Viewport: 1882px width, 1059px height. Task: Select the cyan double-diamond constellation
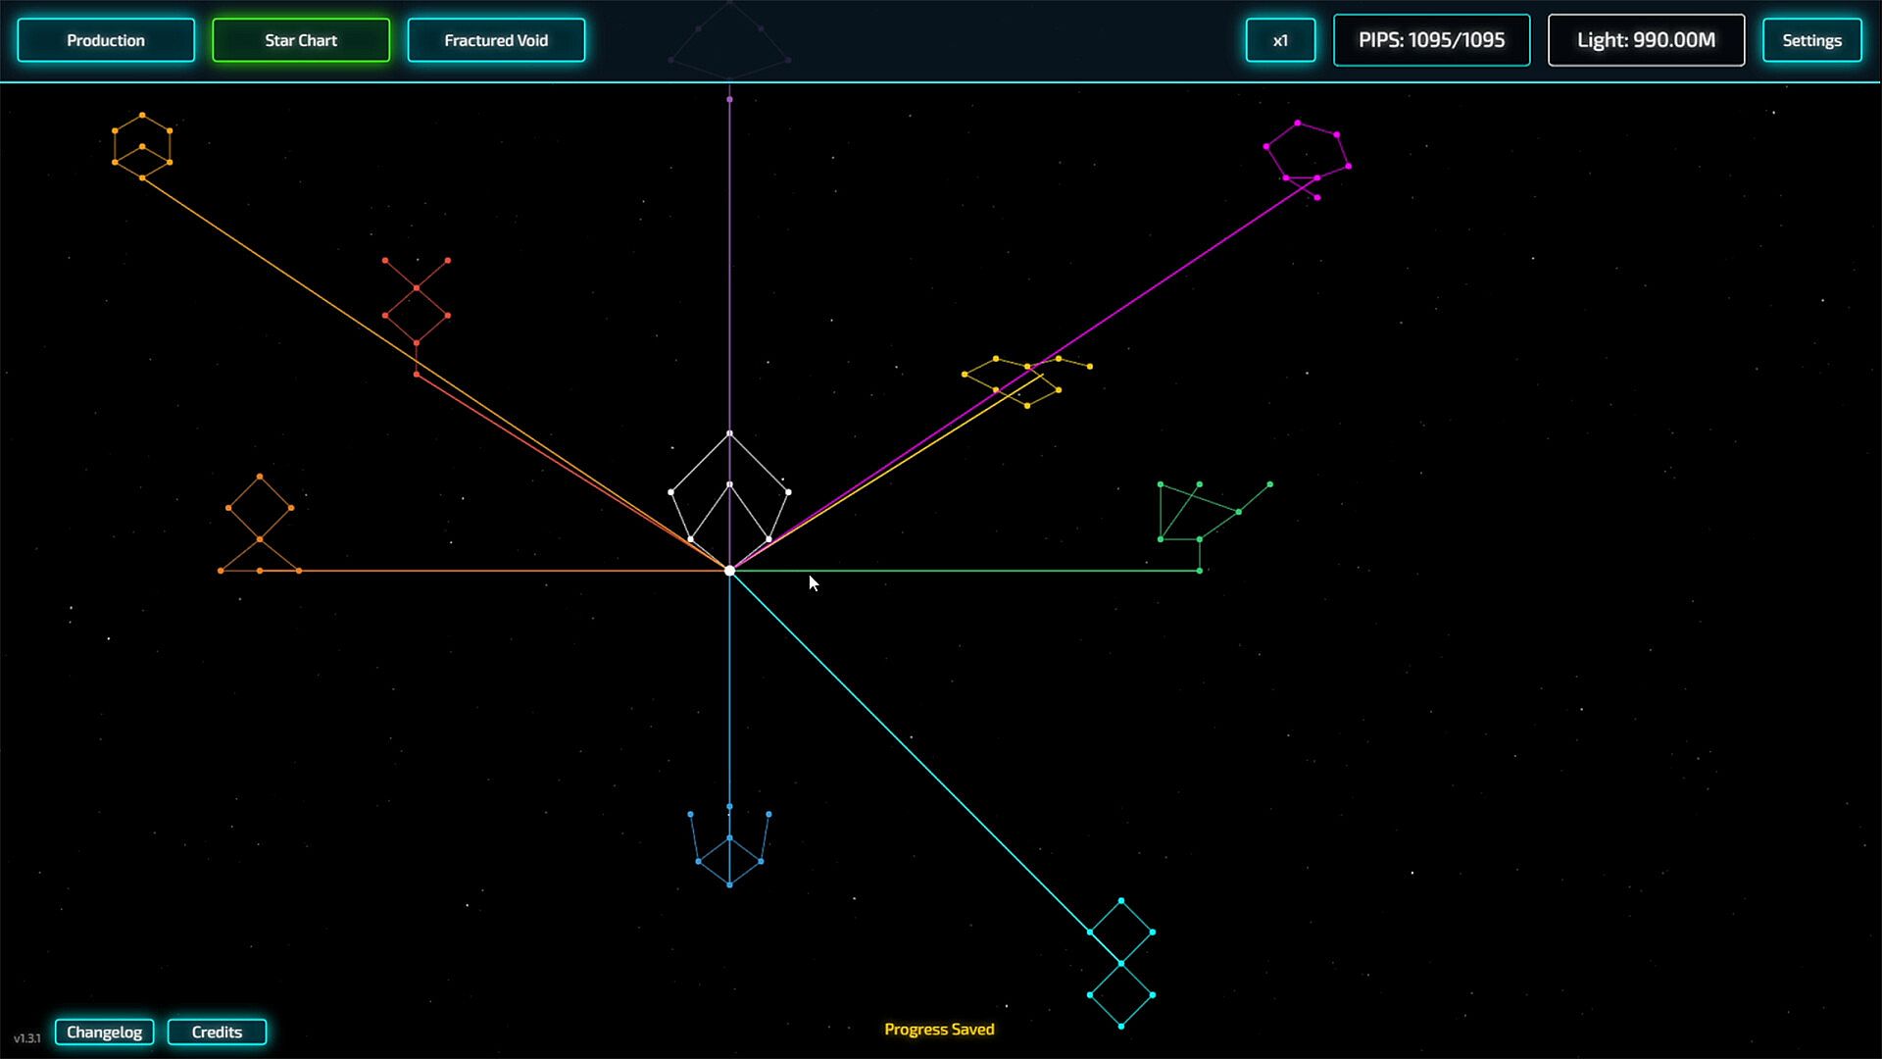1121,963
